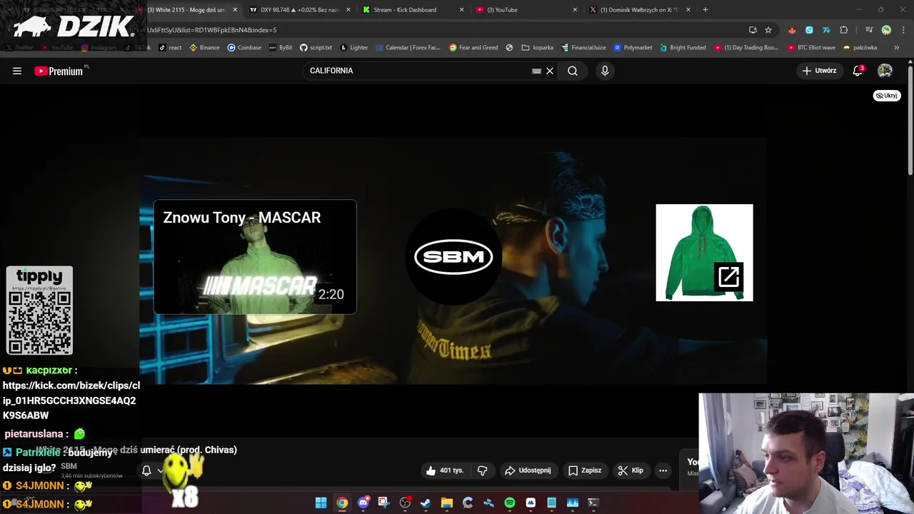Screen dimensions: 914x514
Task: Open the script.txt bookmark
Action: pyautogui.click(x=316, y=48)
